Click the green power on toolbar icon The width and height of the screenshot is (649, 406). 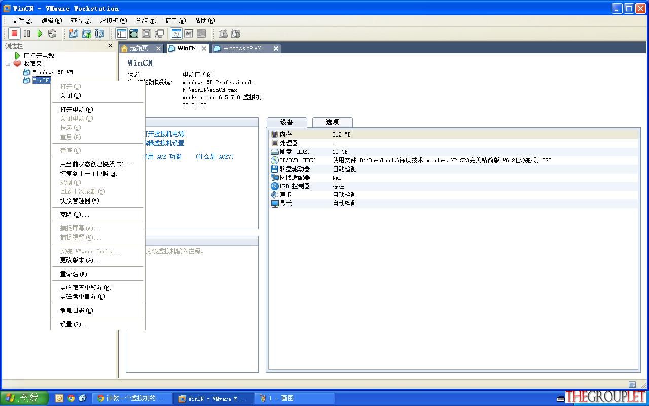[40, 33]
